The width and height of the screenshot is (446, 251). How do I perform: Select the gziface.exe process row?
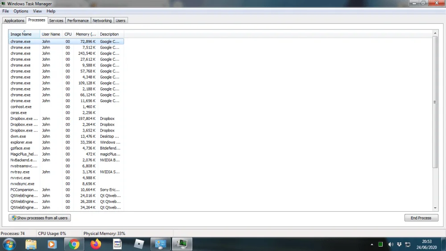tap(66, 148)
